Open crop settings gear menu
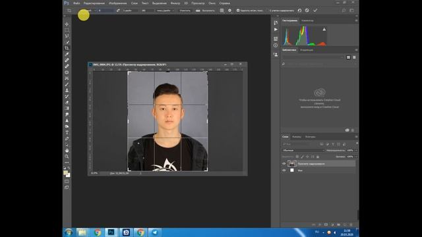This screenshot has height=237, width=422. click(x=229, y=11)
